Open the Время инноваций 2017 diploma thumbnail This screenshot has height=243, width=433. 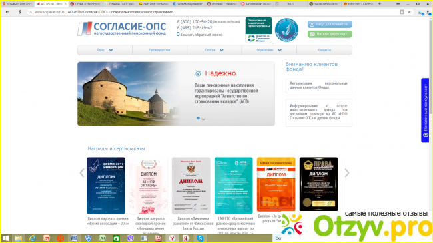[106, 186]
